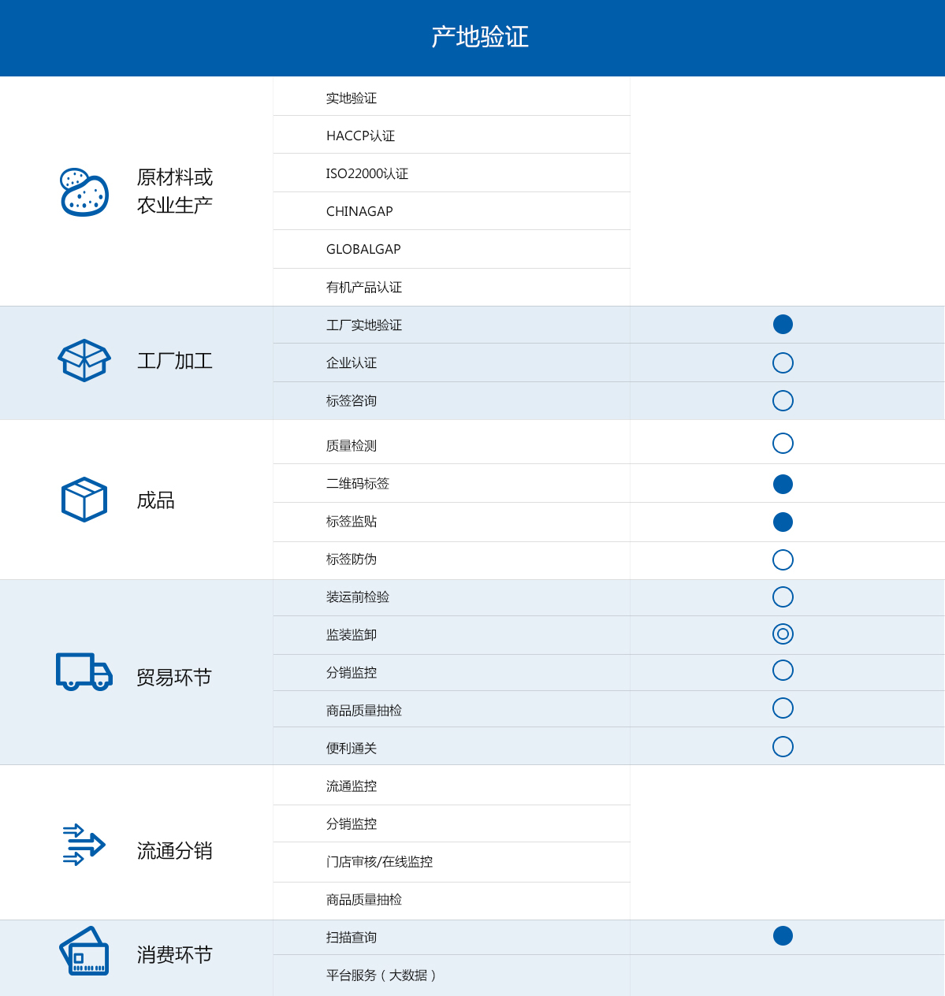Click the finished product cube icon
Viewport: 945px width, 996px height.
pyautogui.click(x=84, y=500)
